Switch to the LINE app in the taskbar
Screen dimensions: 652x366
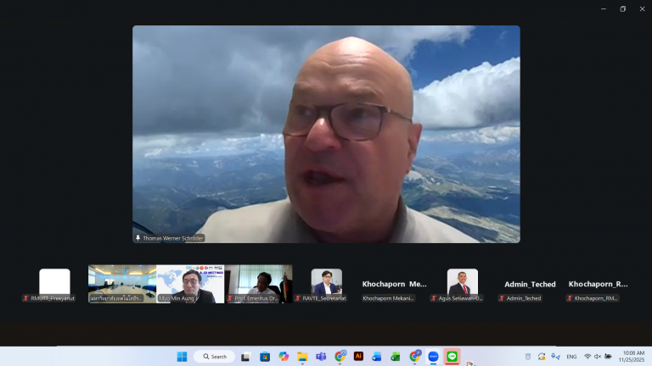[452, 357]
